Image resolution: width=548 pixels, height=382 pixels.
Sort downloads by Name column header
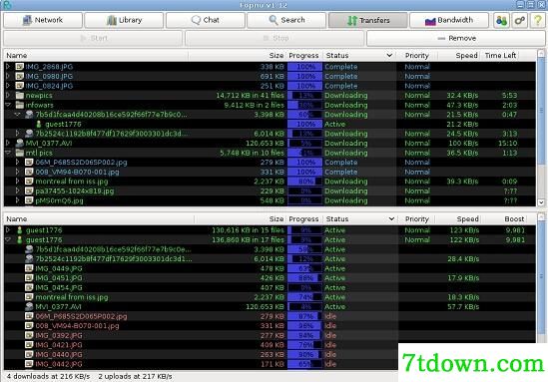(96, 56)
